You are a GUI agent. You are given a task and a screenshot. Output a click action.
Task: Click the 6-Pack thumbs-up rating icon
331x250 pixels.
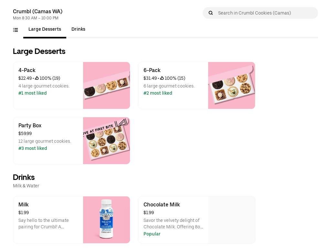click(162, 78)
